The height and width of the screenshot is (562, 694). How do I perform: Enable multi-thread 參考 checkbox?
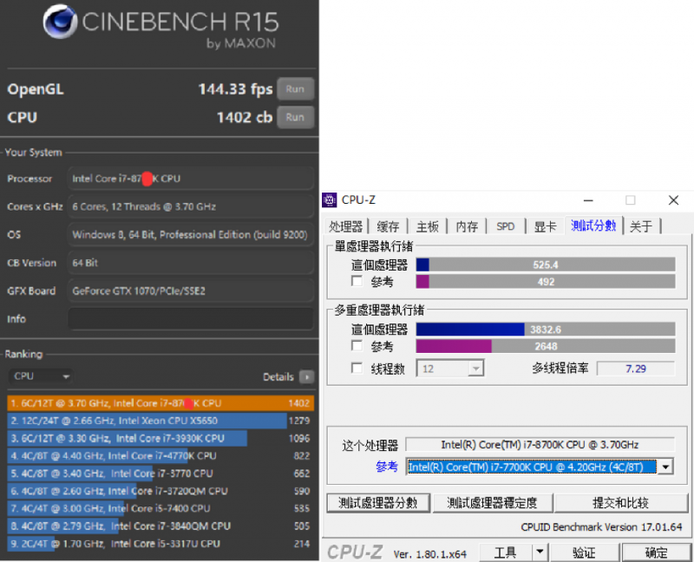(x=357, y=345)
